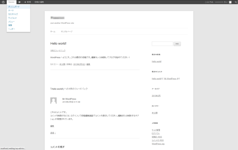The image size is (238, 150).
Task: Click the 検索 search button
Action: point(177,44)
